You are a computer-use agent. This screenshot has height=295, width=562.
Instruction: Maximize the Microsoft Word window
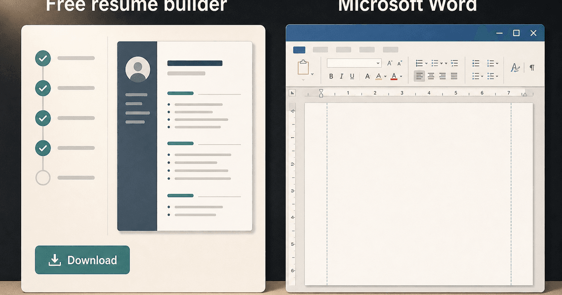coord(516,33)
